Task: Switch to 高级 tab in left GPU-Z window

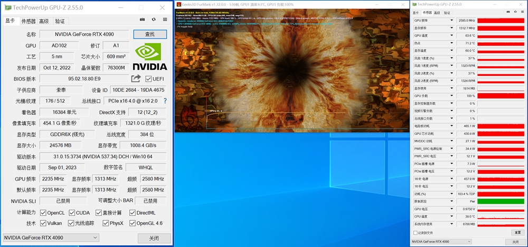Action: (x=44, y=21)
